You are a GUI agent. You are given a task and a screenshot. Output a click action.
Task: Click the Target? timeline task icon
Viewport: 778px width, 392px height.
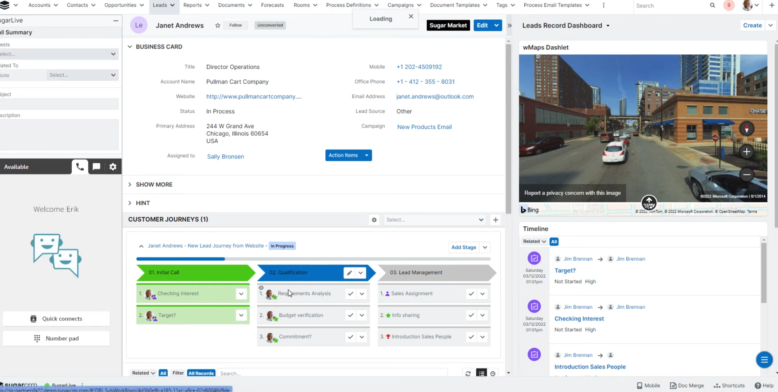(x=534, y=258)
